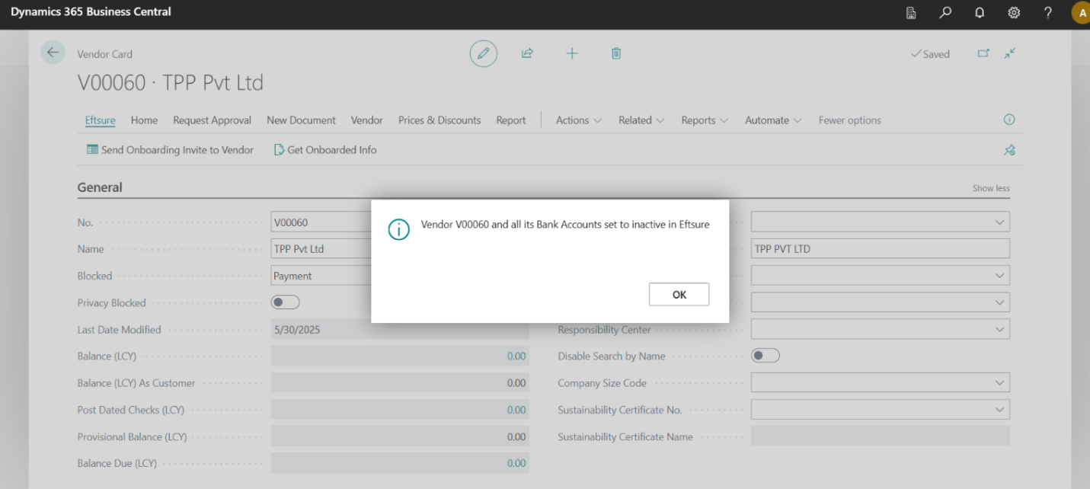Open the settings gear

(1014, 12)
